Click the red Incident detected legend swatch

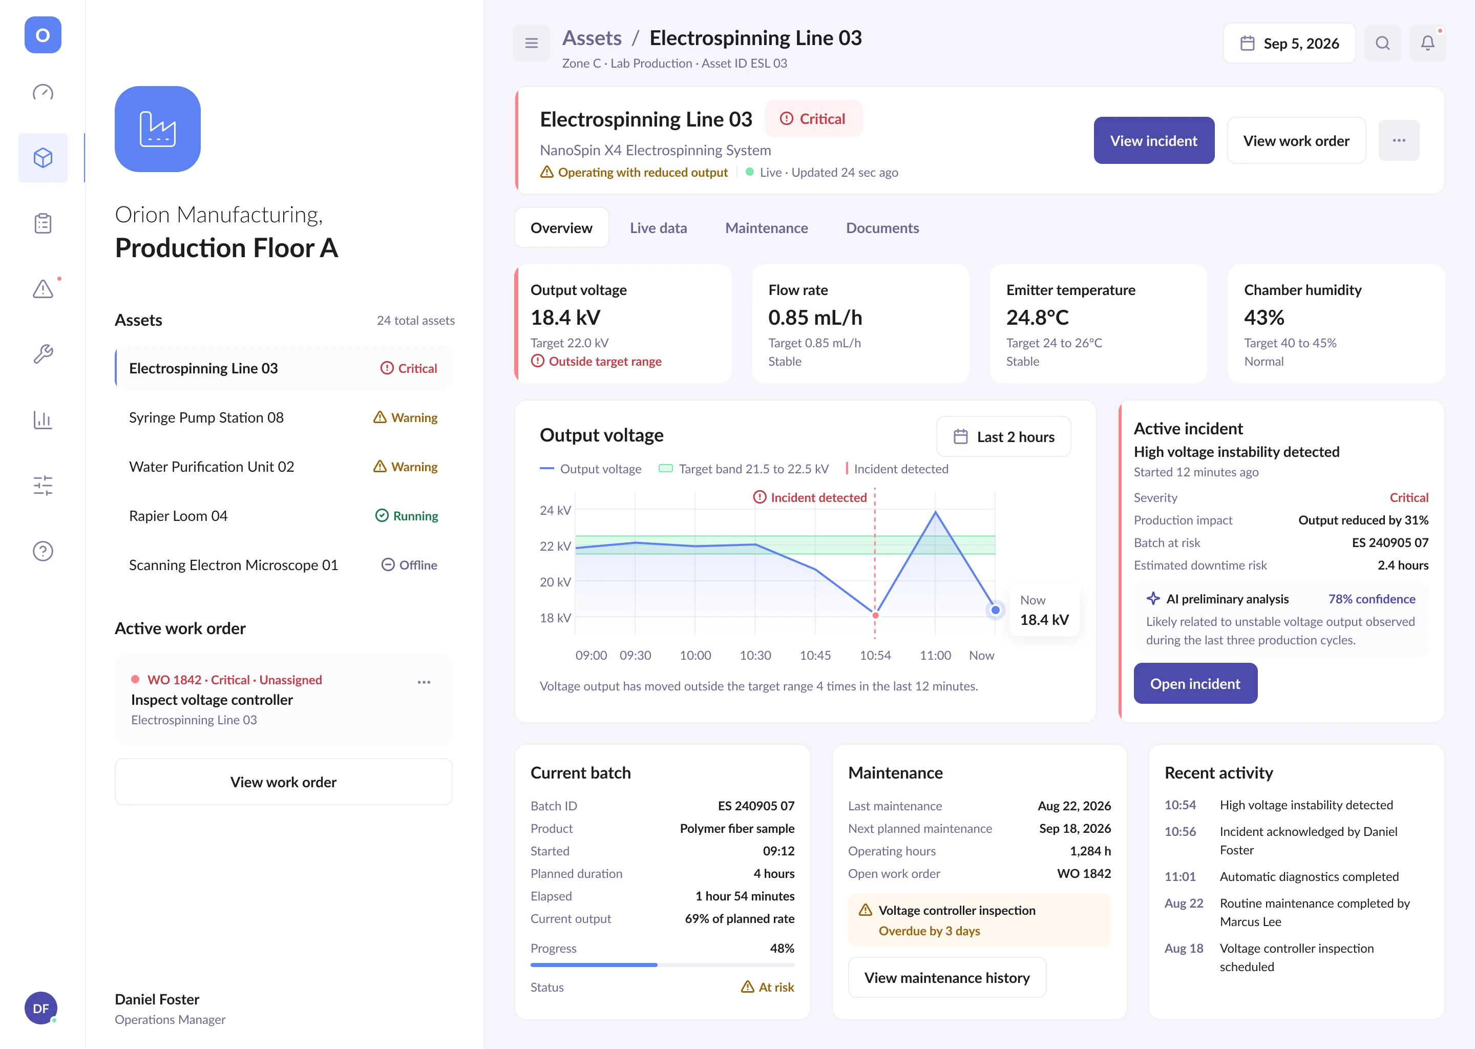pyautogui.click(x=847, y=468)
